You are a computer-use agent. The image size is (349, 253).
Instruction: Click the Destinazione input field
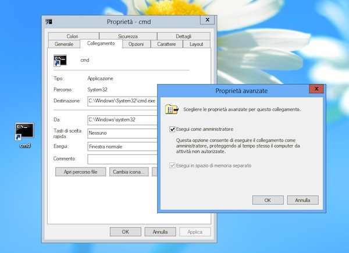click(122, 101)
